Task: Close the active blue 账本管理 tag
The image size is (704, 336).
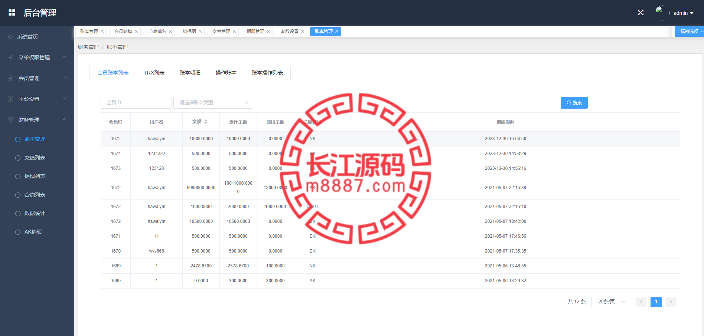Action: click(337, 32)
